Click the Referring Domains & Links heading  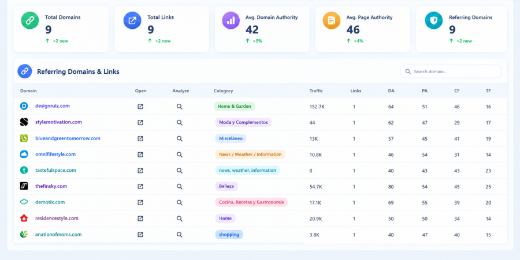[x=78, y=71]
